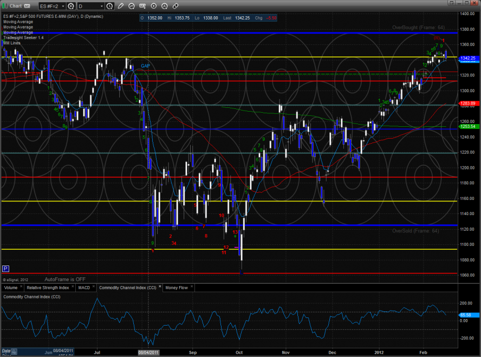Screen dimensions: 481x357
Task: Click the MM Lines study label
Action: (12, 43)
